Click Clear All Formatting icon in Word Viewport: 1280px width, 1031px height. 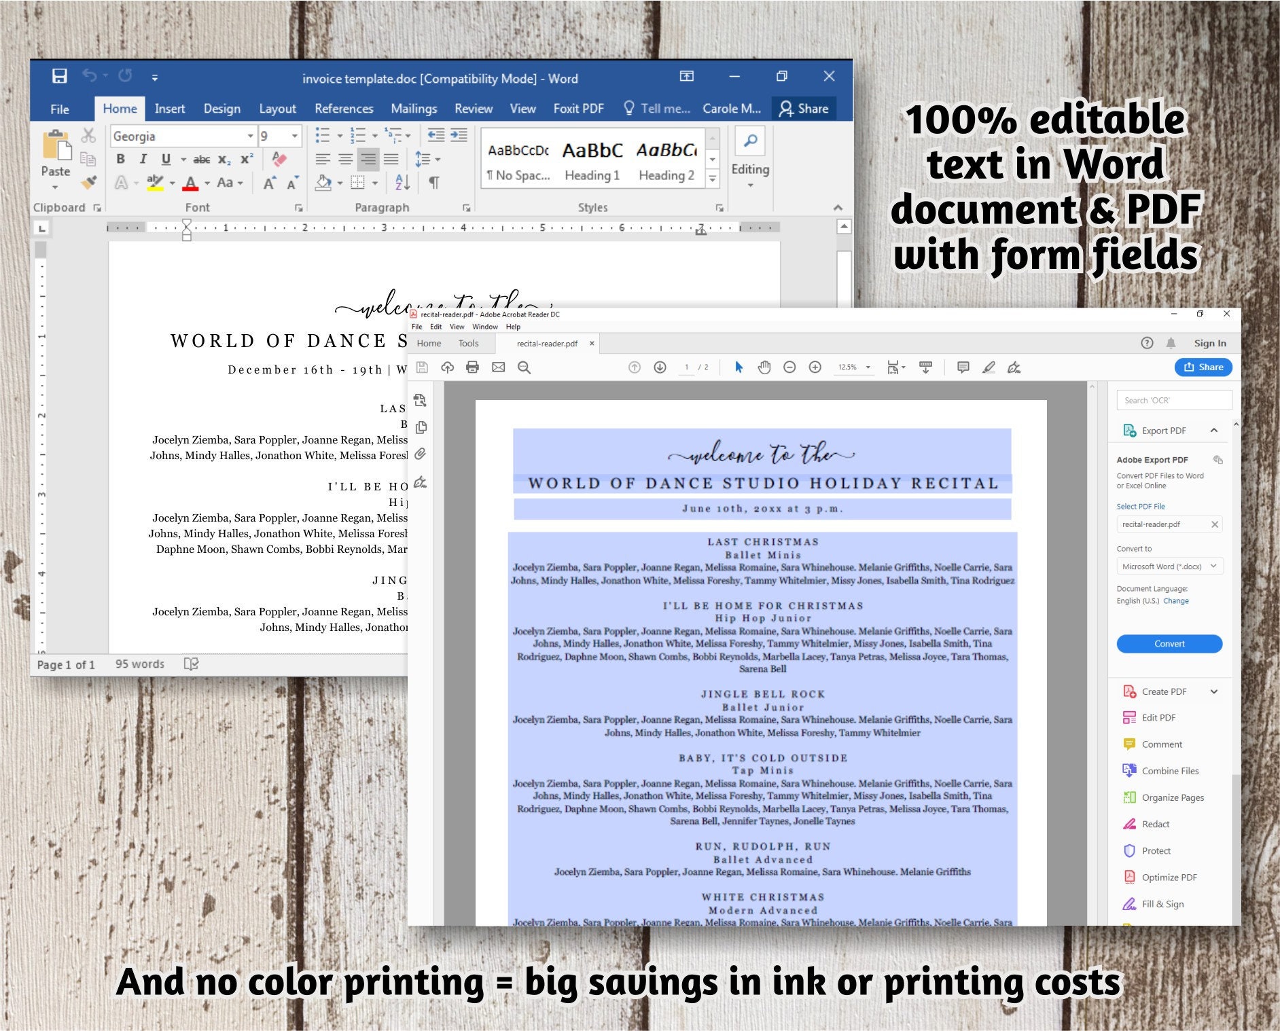(x=279, y=159)
